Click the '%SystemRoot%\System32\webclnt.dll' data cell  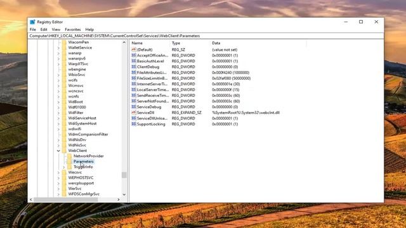tap(246, 113)
